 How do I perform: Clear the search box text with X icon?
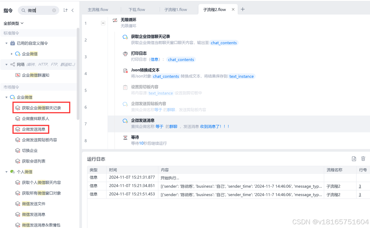[54, 10]
